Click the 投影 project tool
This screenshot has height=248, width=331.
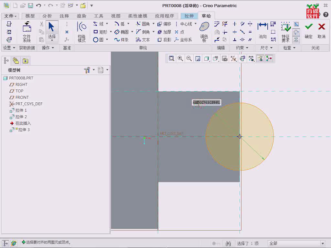[164, 40]
